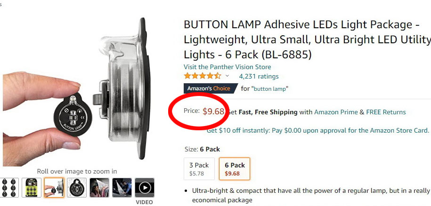The width and height of the screenshot is (431, 206).
Task: Show the green retail packaging thumbnail
Action: 32,188
